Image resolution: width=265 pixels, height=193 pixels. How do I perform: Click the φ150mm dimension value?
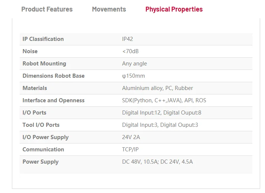tap(133, 76)
